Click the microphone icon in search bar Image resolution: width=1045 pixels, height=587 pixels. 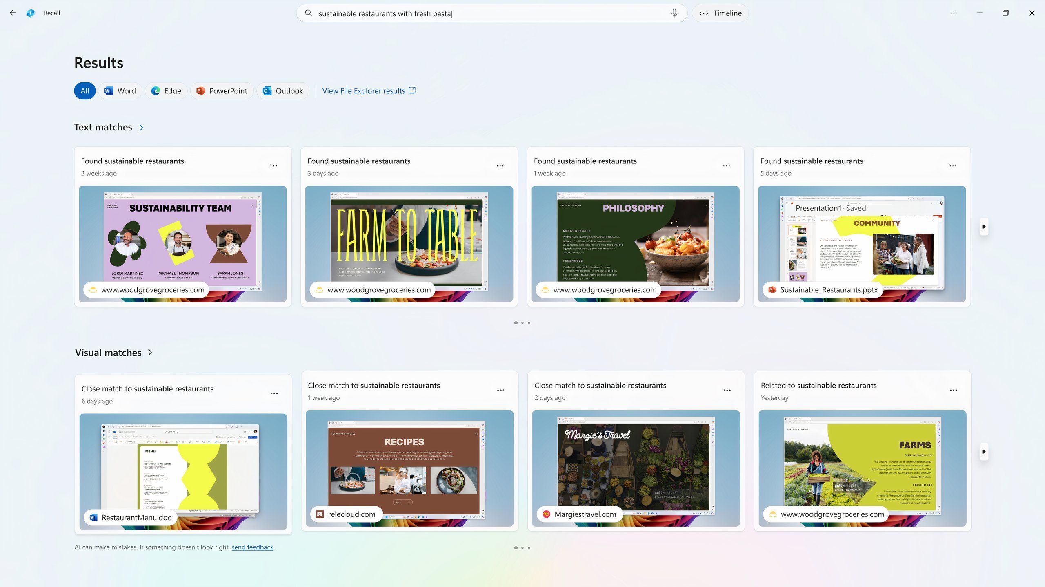[673, 13]
